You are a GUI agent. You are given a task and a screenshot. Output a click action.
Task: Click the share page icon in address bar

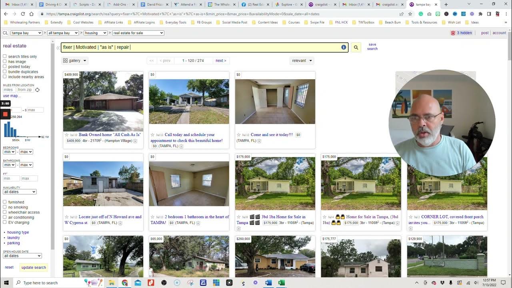tap(401, 14)
